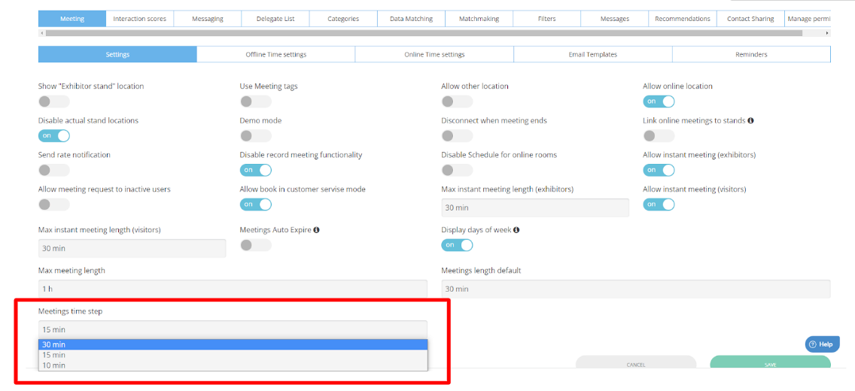Turn off Display days of week
Screen dimensions: 855x391
457,245
